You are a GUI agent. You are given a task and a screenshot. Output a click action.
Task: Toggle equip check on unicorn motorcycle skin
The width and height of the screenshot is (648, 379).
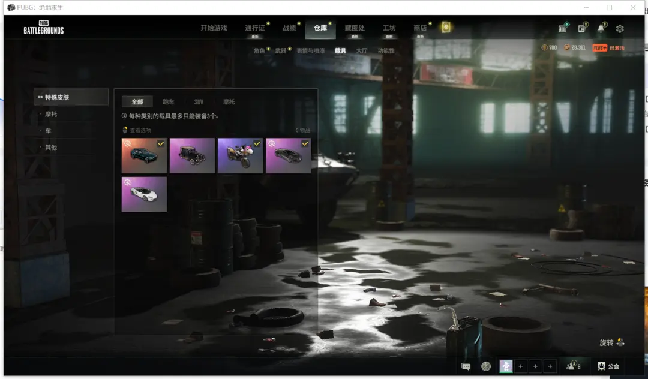point(257,144)
